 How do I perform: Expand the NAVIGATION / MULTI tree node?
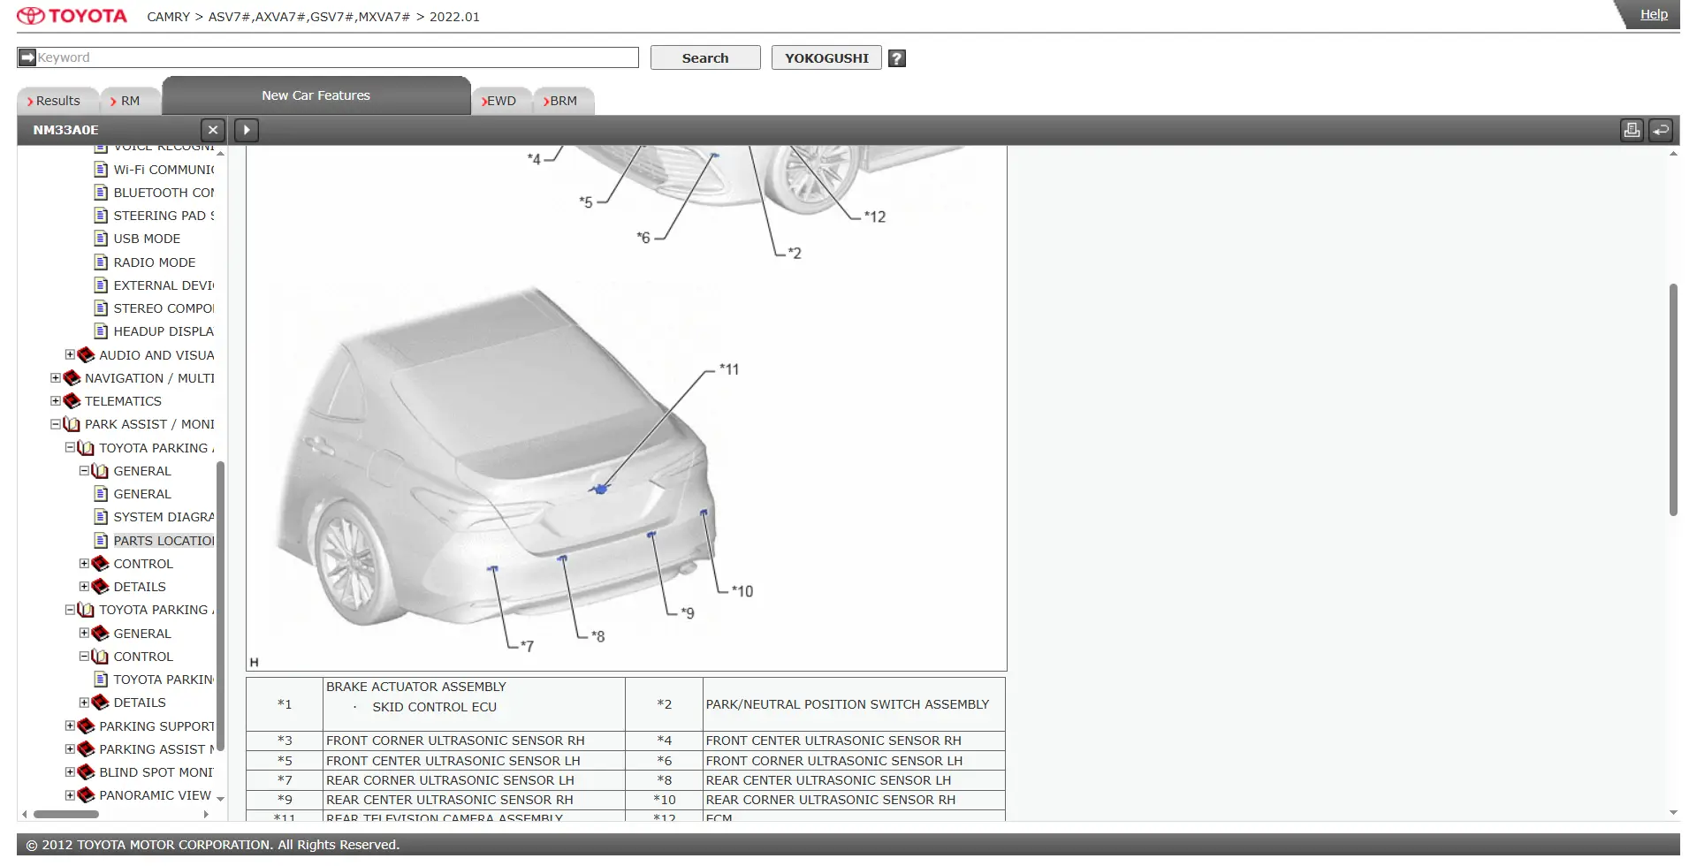point(56,377)
